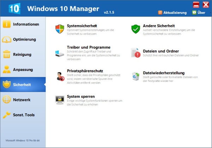This screenshot has width=212, height=148.
Task: Open the Informationen section
Action: coord(23,24)
